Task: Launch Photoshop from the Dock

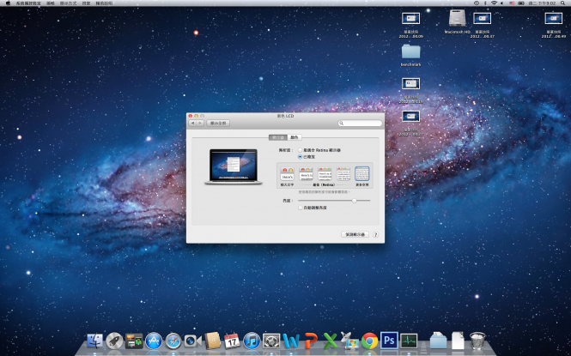Action: coord(389,341)
